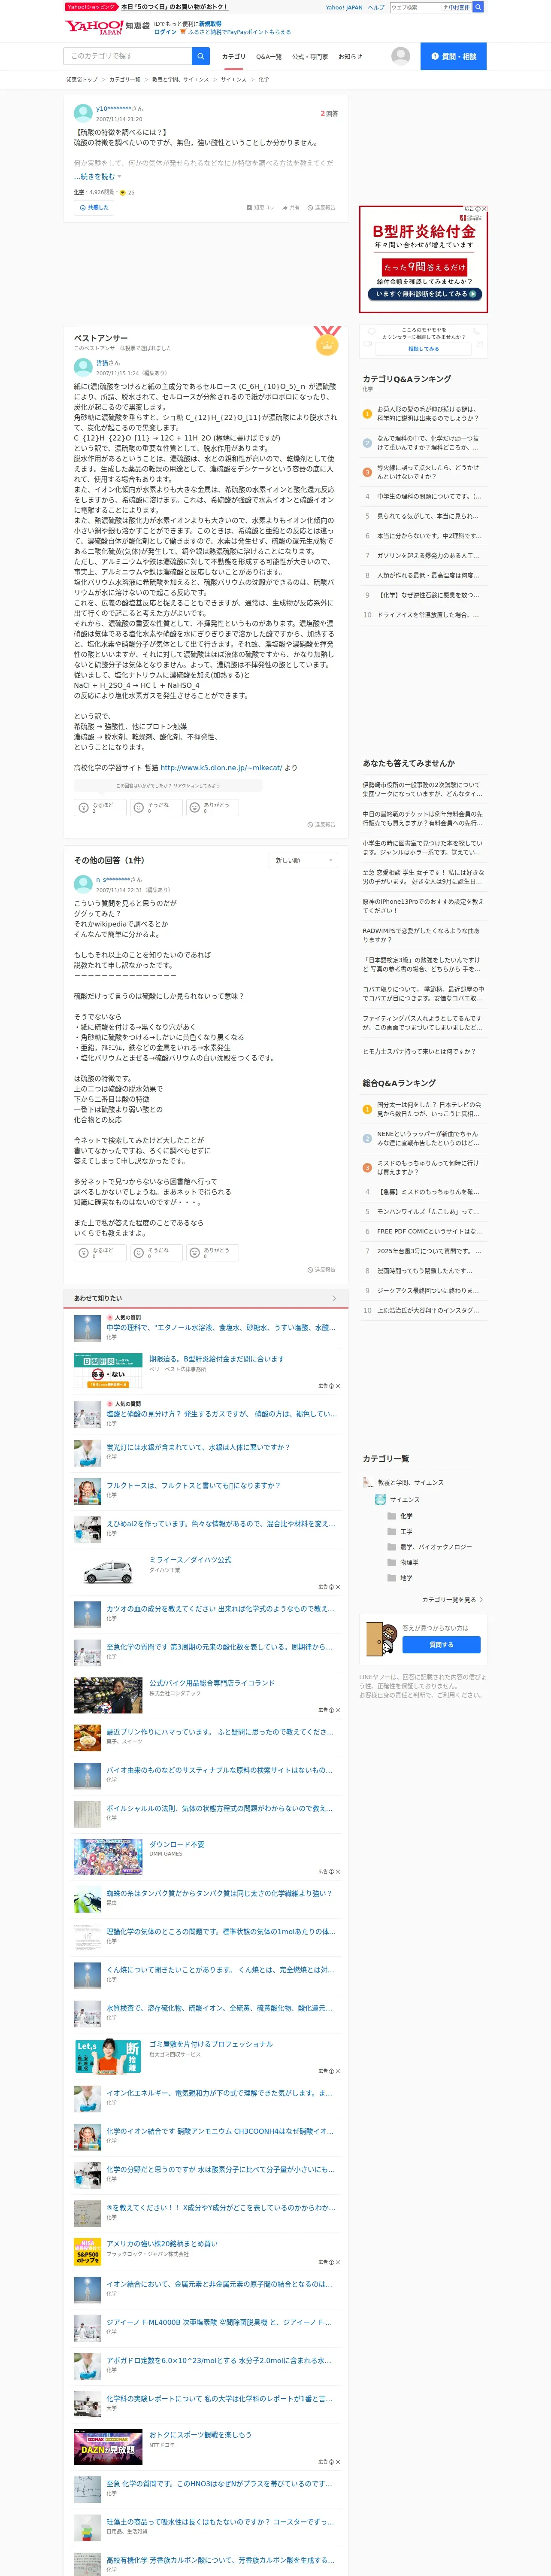Open the 新しい順 sort dropdown
This screenshot has width=551, height=2576.
(x=304, y=860)
